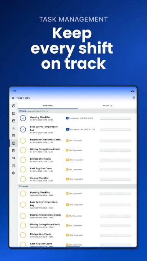Open the hamburger navigation menu
Image resolution: width=147 pixels, height=261 pixels.
click(x=13, y=98)
